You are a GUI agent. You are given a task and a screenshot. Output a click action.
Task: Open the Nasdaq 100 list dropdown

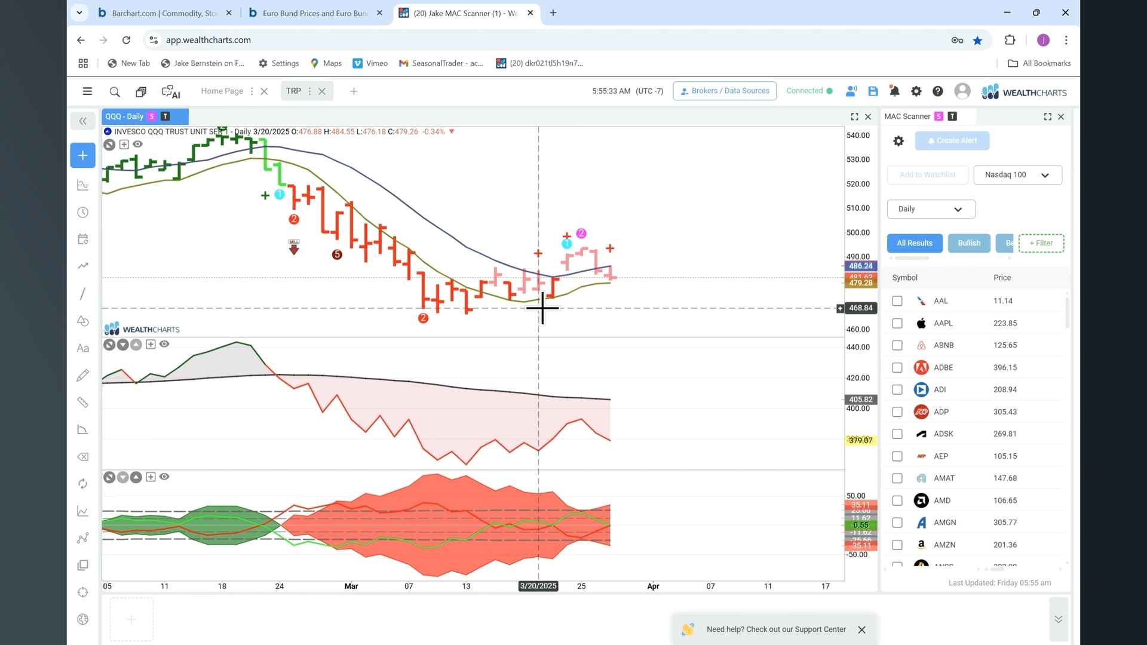click(x=1017, y=175)
